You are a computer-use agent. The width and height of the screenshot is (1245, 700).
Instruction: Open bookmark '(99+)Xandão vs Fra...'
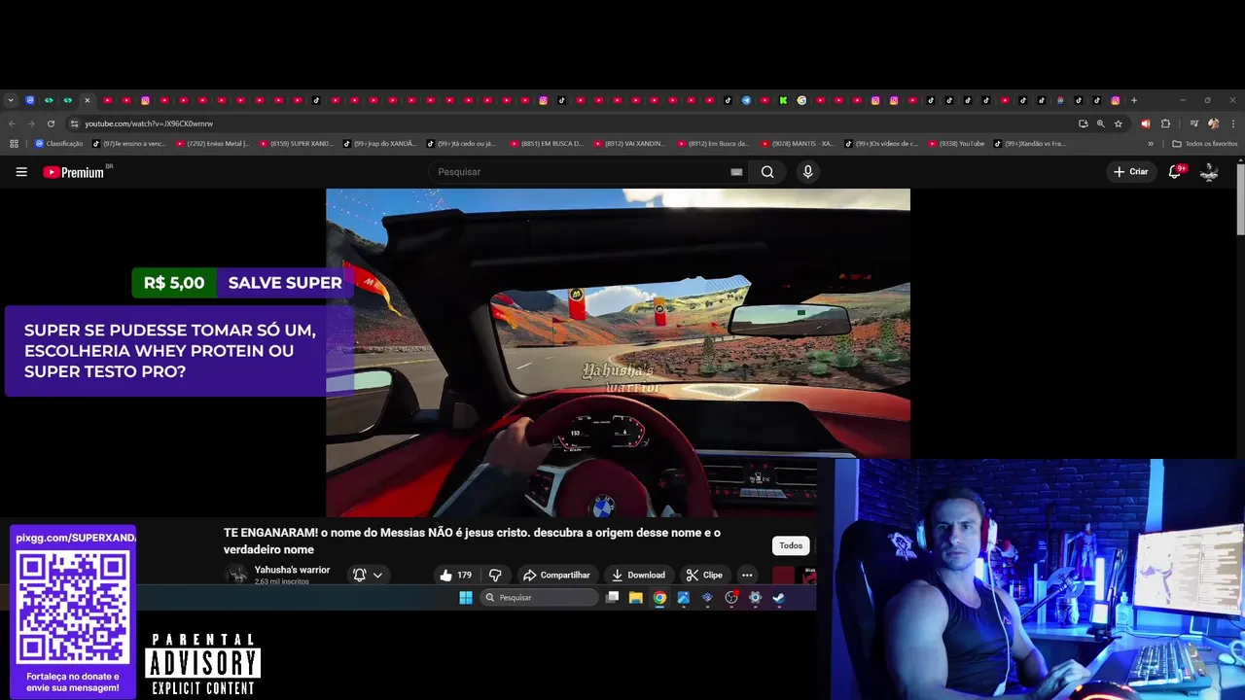pos(1030,144)
